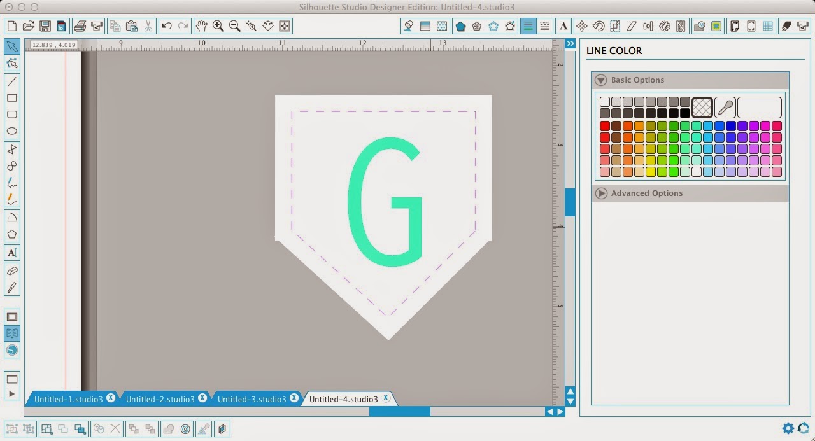Click the current color preview box
815x441 pixels.
(x=760, y=108)
